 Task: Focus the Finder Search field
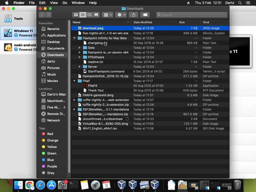click(192, 15)
